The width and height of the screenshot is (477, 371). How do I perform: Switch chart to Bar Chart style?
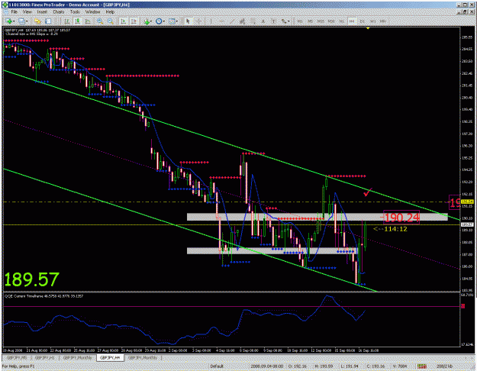67,21
